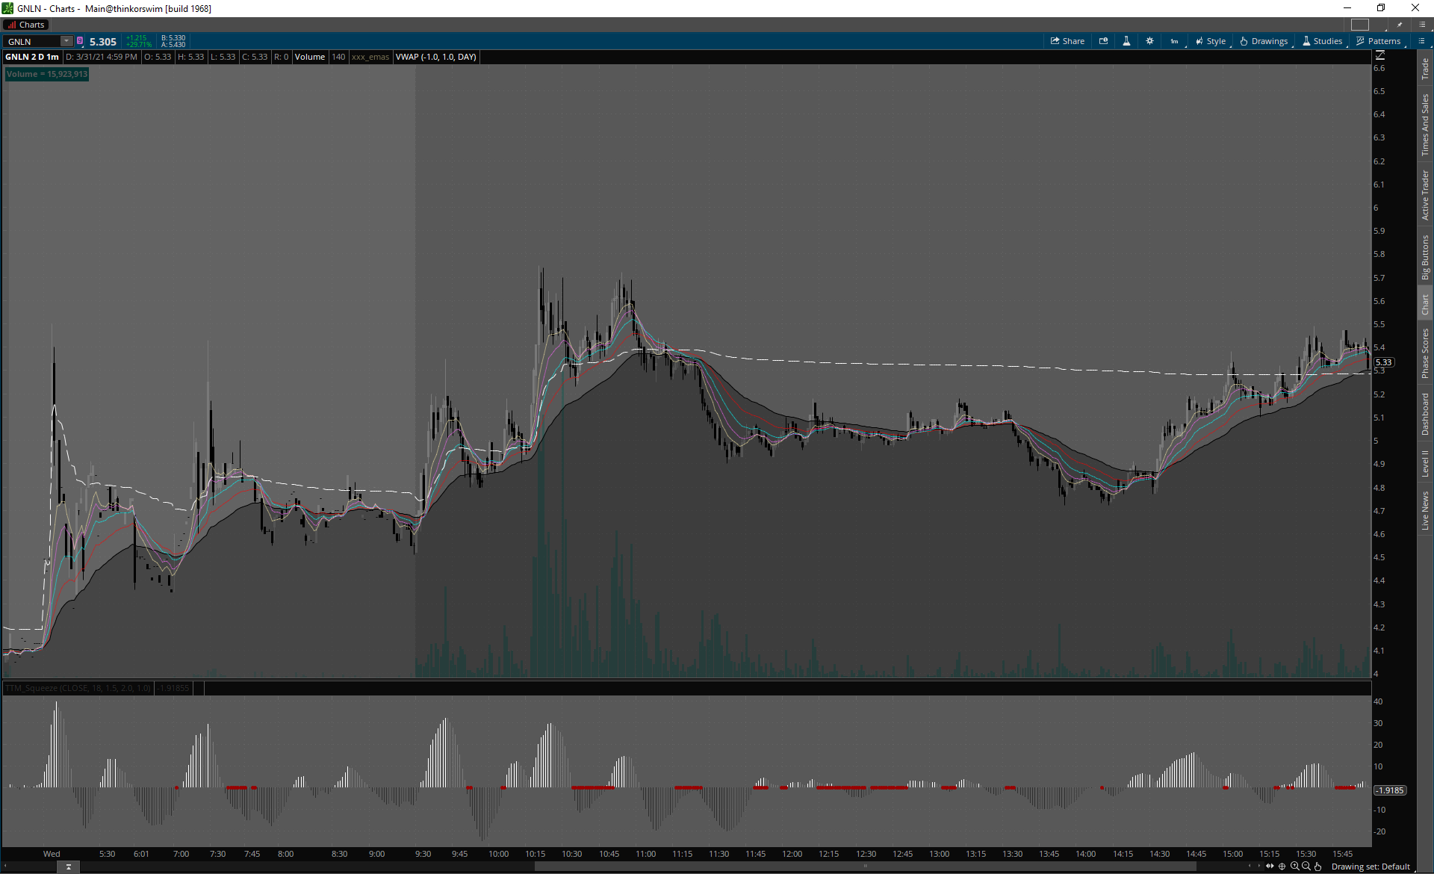Image resolution: width=1434 pixels, height=874 pixels.
Task: Toggle the purple symbol link indicator
Action: (80, 41)
